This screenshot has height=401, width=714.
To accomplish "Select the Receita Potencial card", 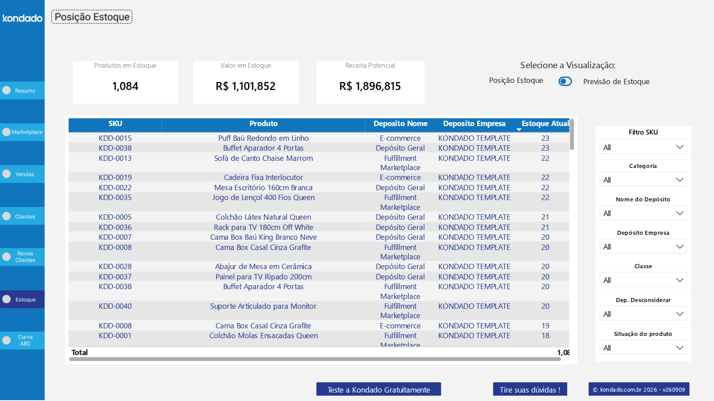I will [x=370, y=82].
